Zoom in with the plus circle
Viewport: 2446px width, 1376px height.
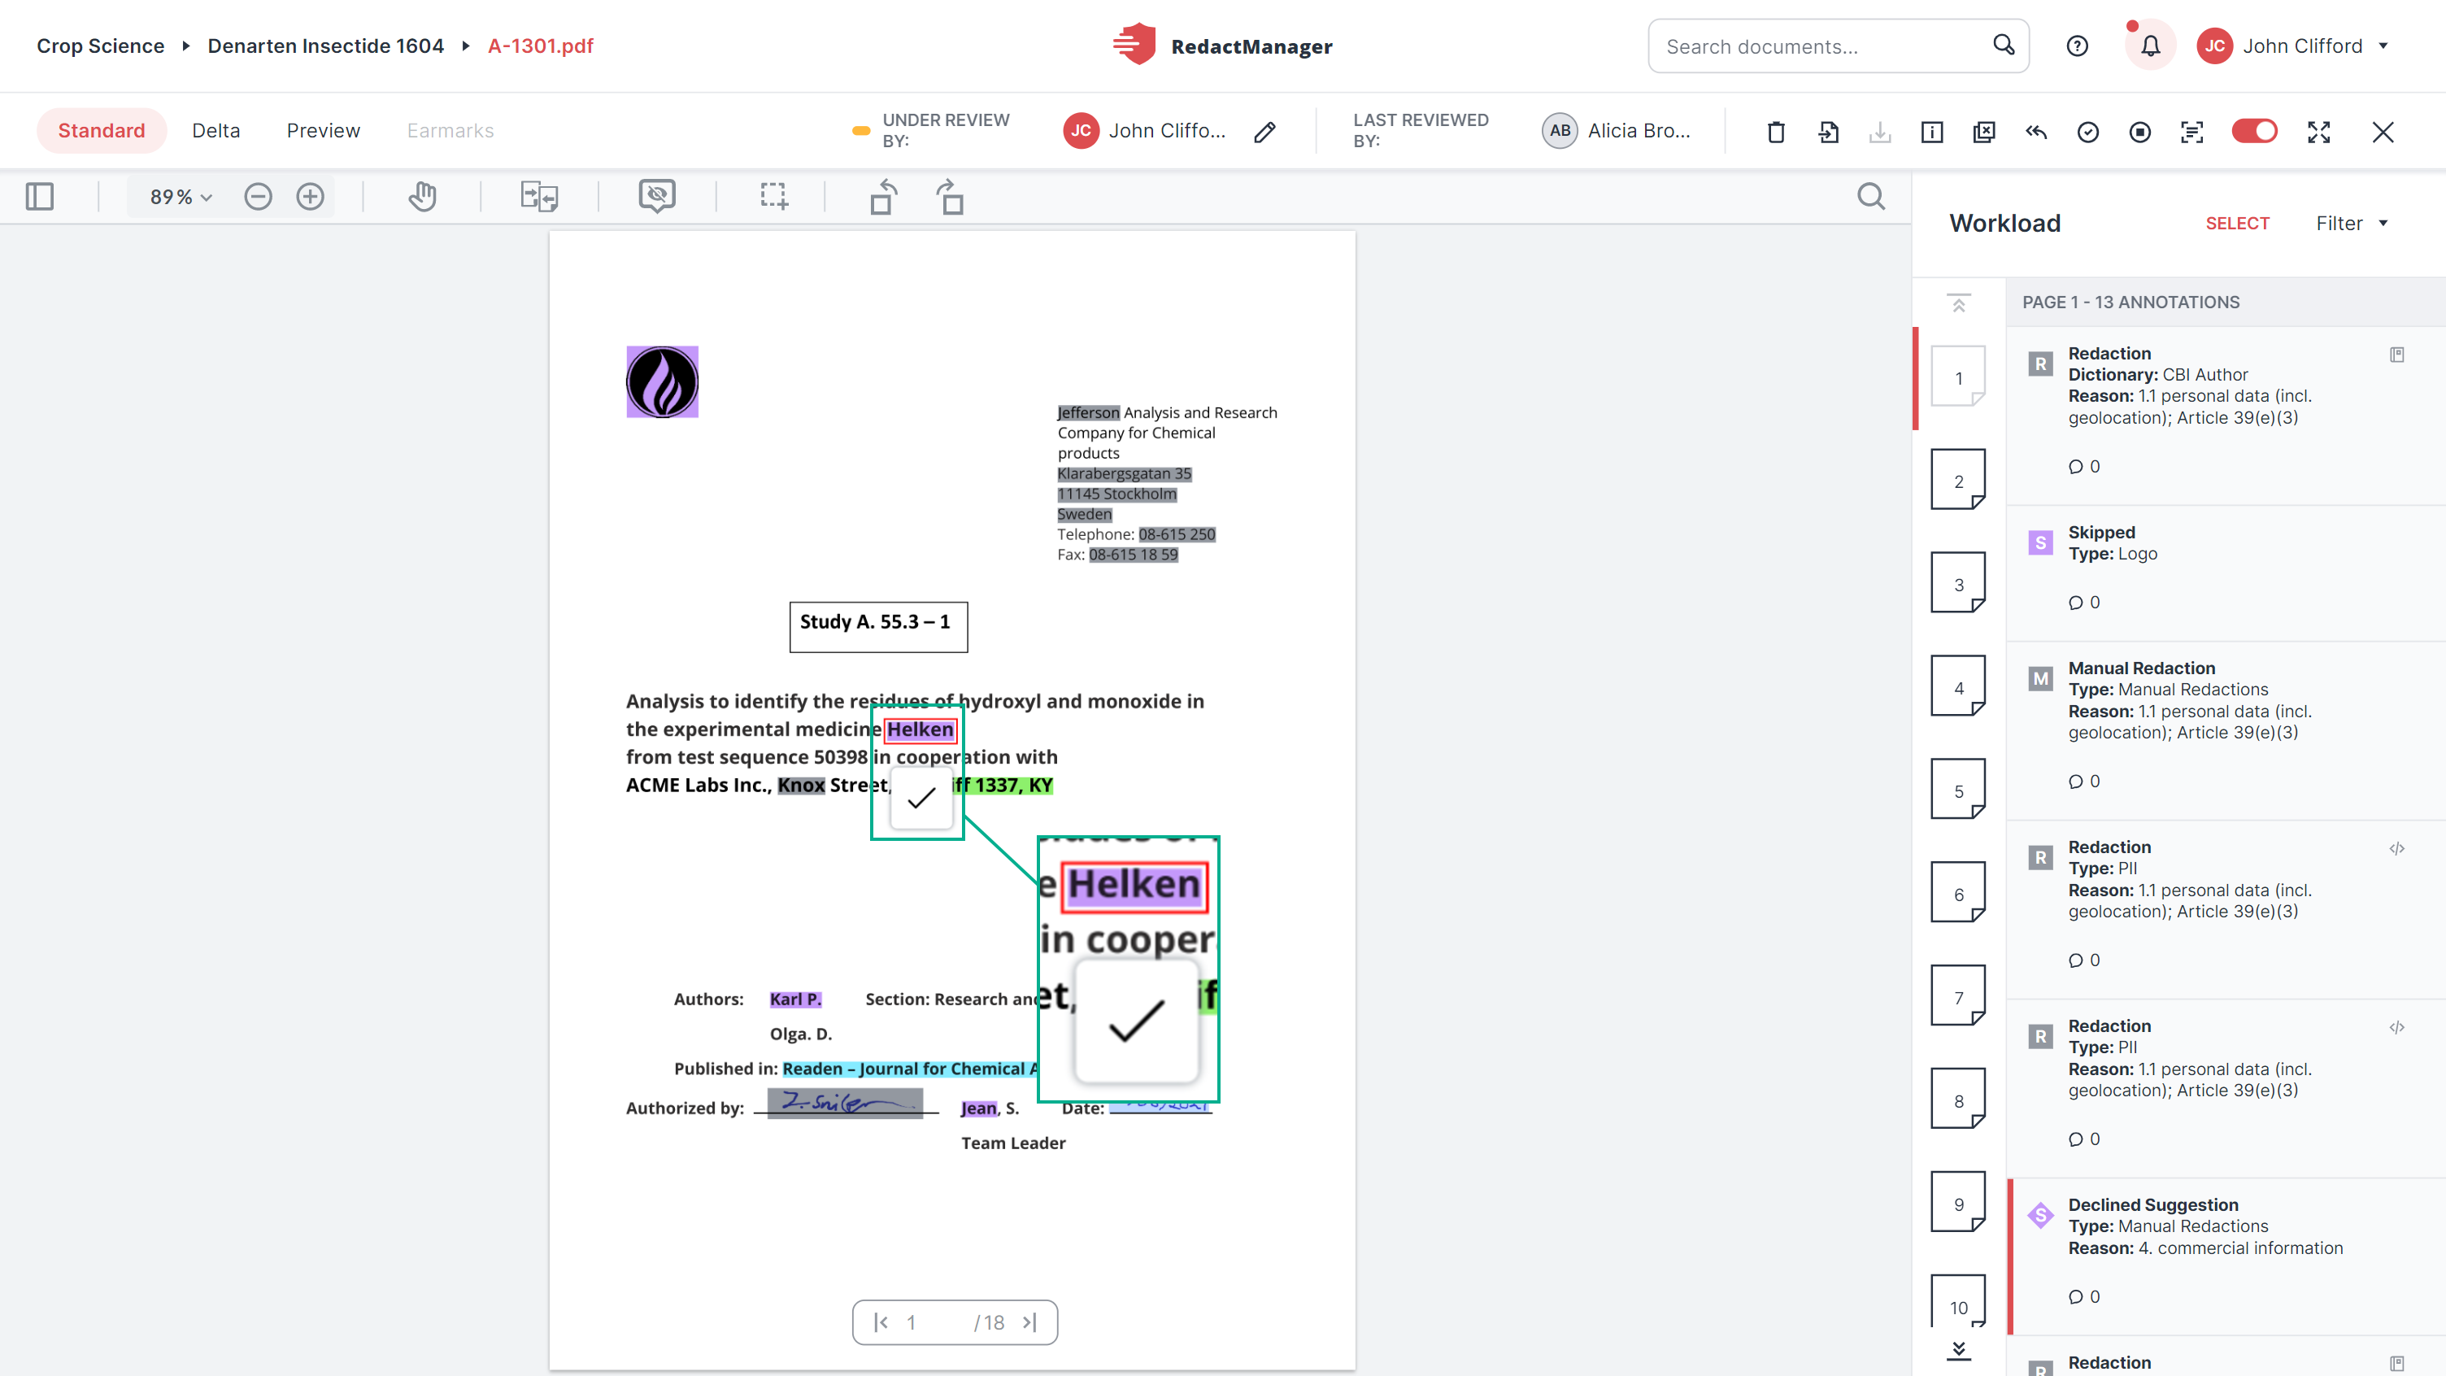(310, 197)
